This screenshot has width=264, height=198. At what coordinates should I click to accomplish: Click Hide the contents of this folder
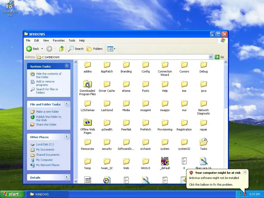click(49, 75)
